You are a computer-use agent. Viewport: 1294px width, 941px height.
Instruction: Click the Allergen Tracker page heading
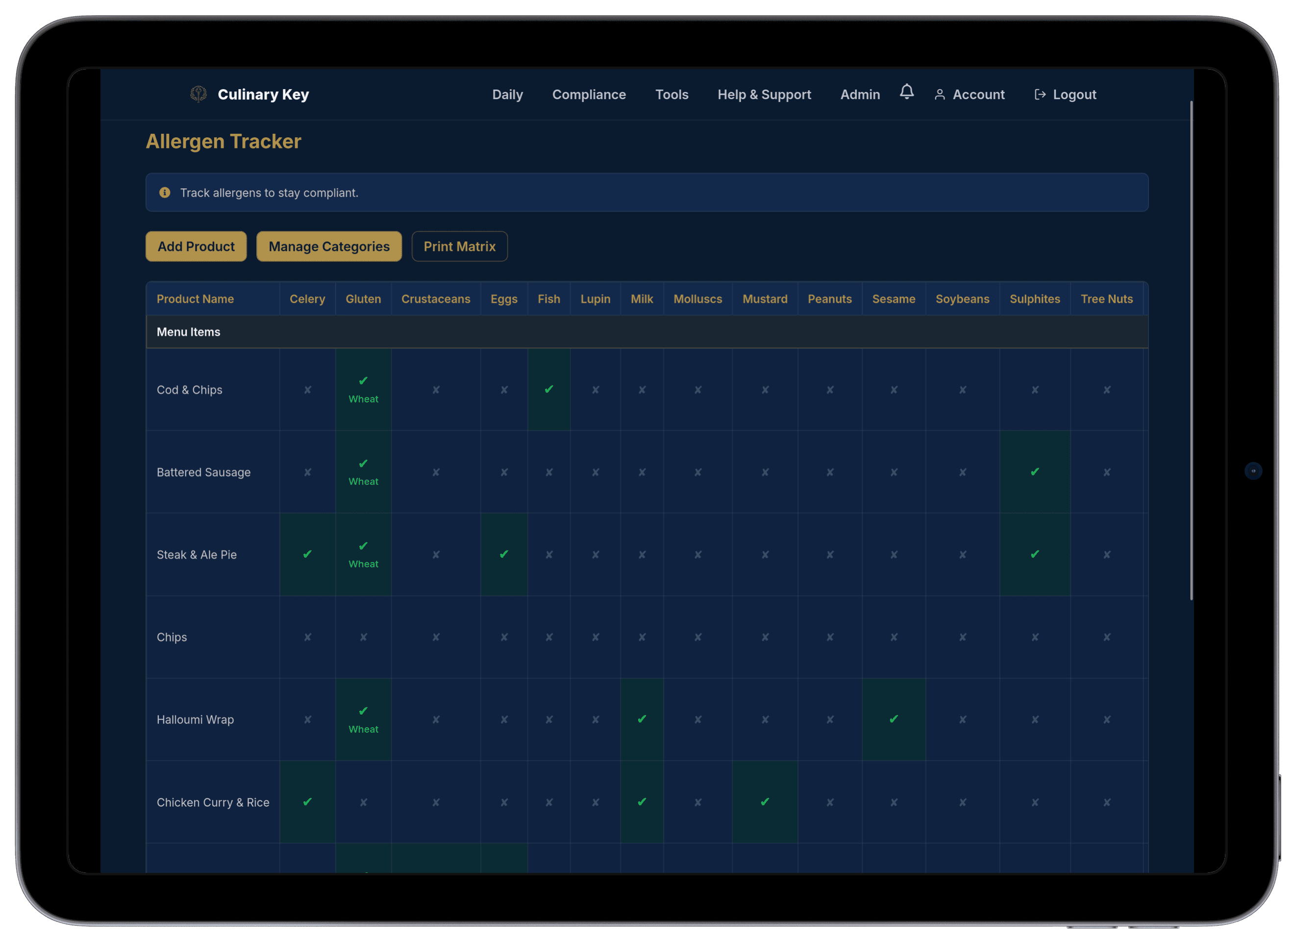pos(223,142)
